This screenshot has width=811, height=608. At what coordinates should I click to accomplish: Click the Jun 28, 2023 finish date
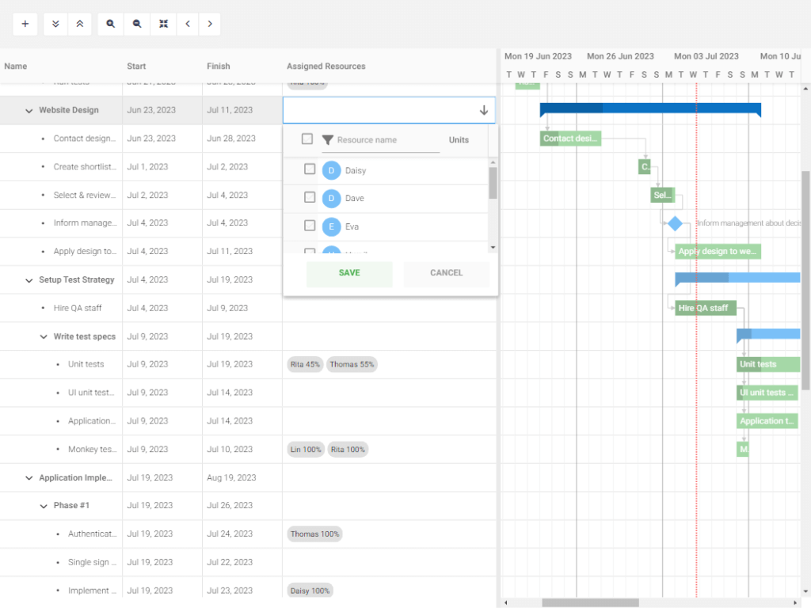click(x=231, y=139)
